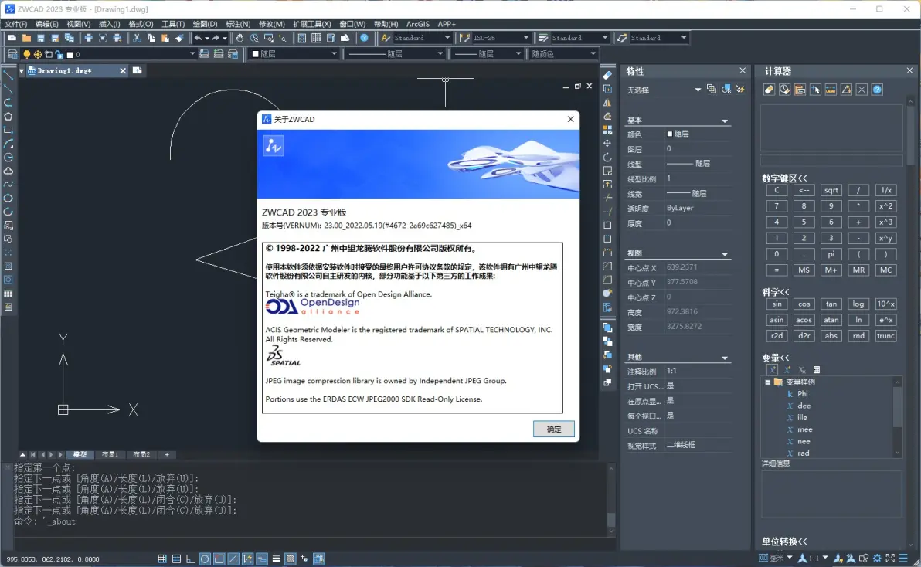Click the Select Objects icon in Properties panel
Viewport: 921px width, 567px height.
(726, 89)
